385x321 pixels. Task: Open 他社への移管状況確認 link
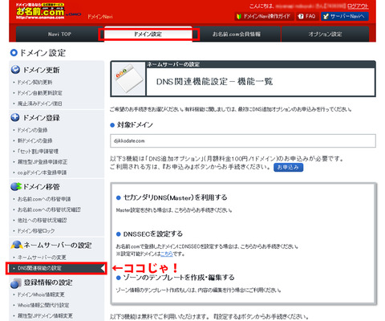pyautogui.click(x=43, y=220)
